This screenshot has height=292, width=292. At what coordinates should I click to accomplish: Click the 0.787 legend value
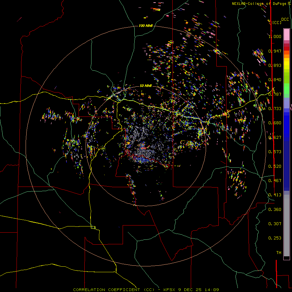[x=275, y=94]
